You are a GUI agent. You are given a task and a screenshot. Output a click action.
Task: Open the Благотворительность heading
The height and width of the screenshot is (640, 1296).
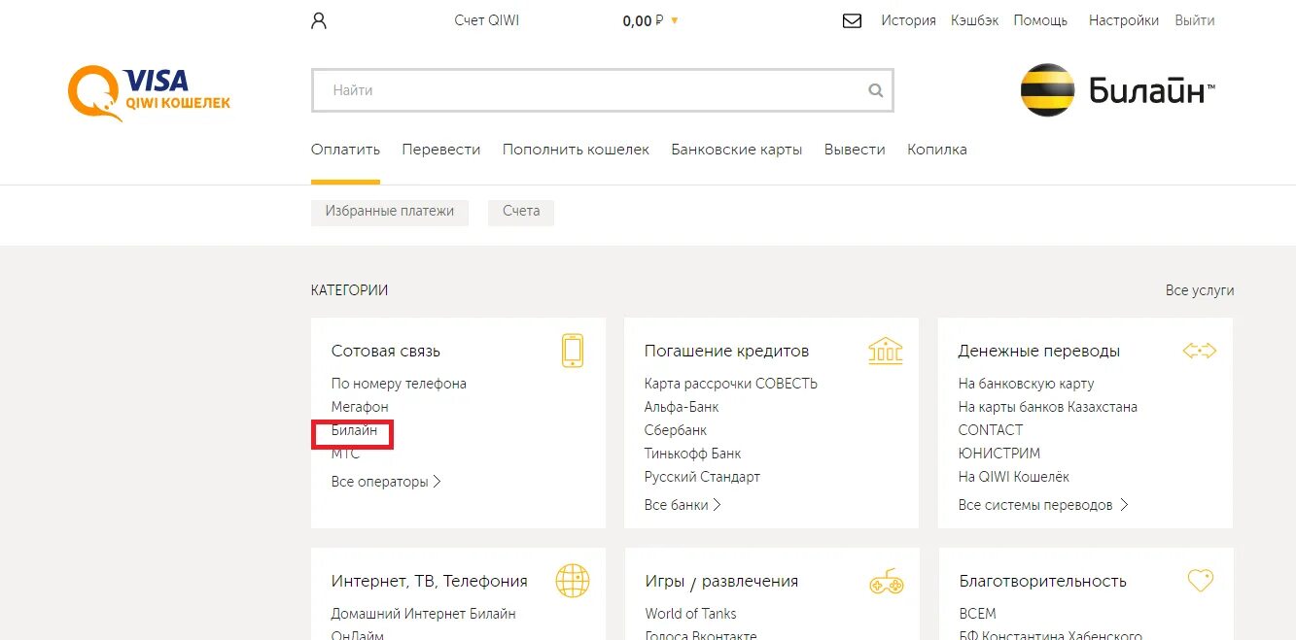[1043, 581]
